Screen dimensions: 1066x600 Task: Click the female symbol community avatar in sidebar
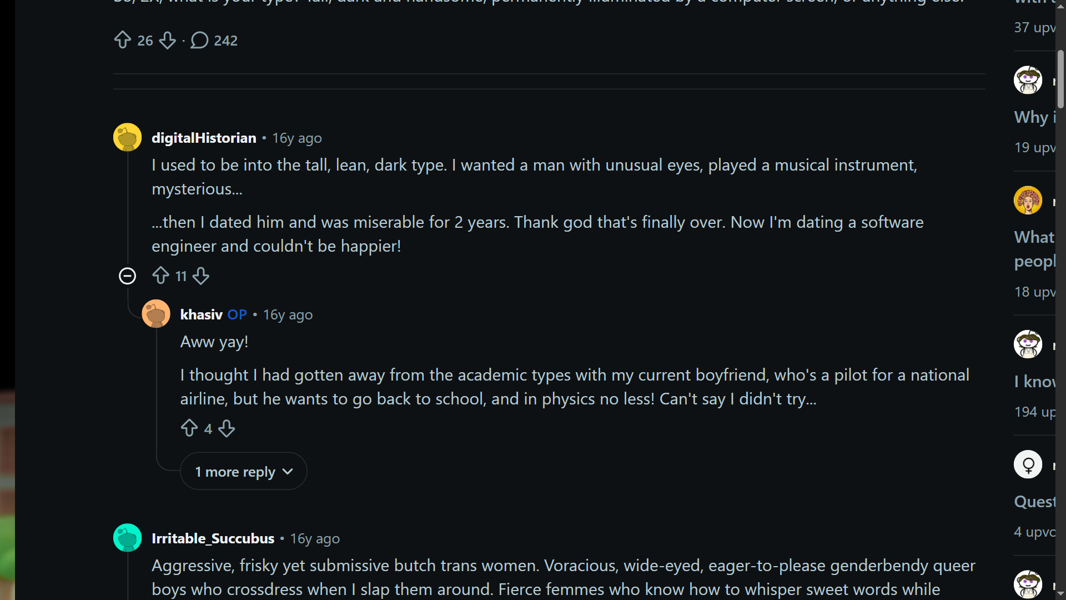1028,464
